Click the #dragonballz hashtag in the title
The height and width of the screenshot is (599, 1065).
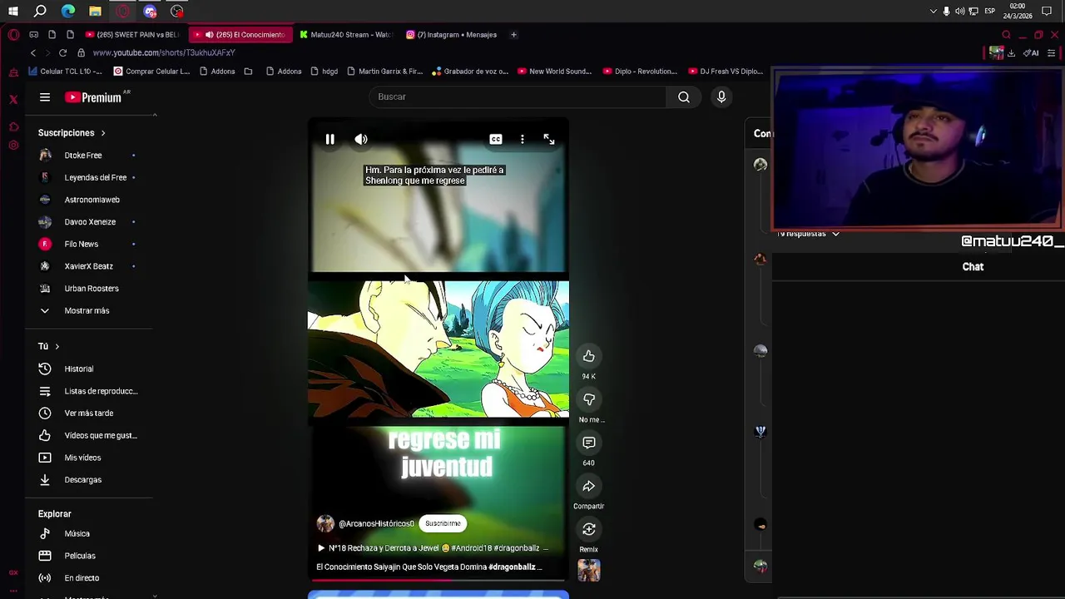point(512,567)
